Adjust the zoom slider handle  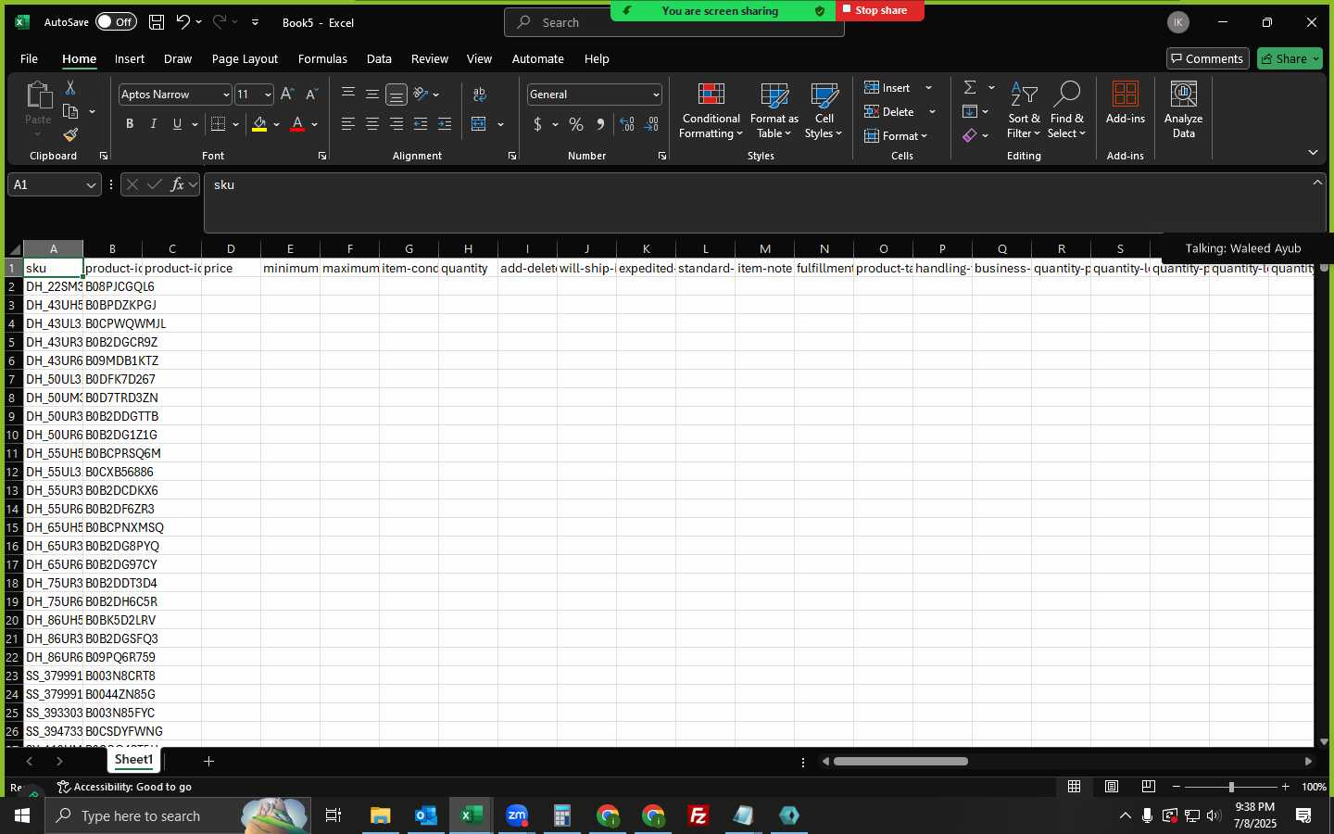(x=1231, y=787)
